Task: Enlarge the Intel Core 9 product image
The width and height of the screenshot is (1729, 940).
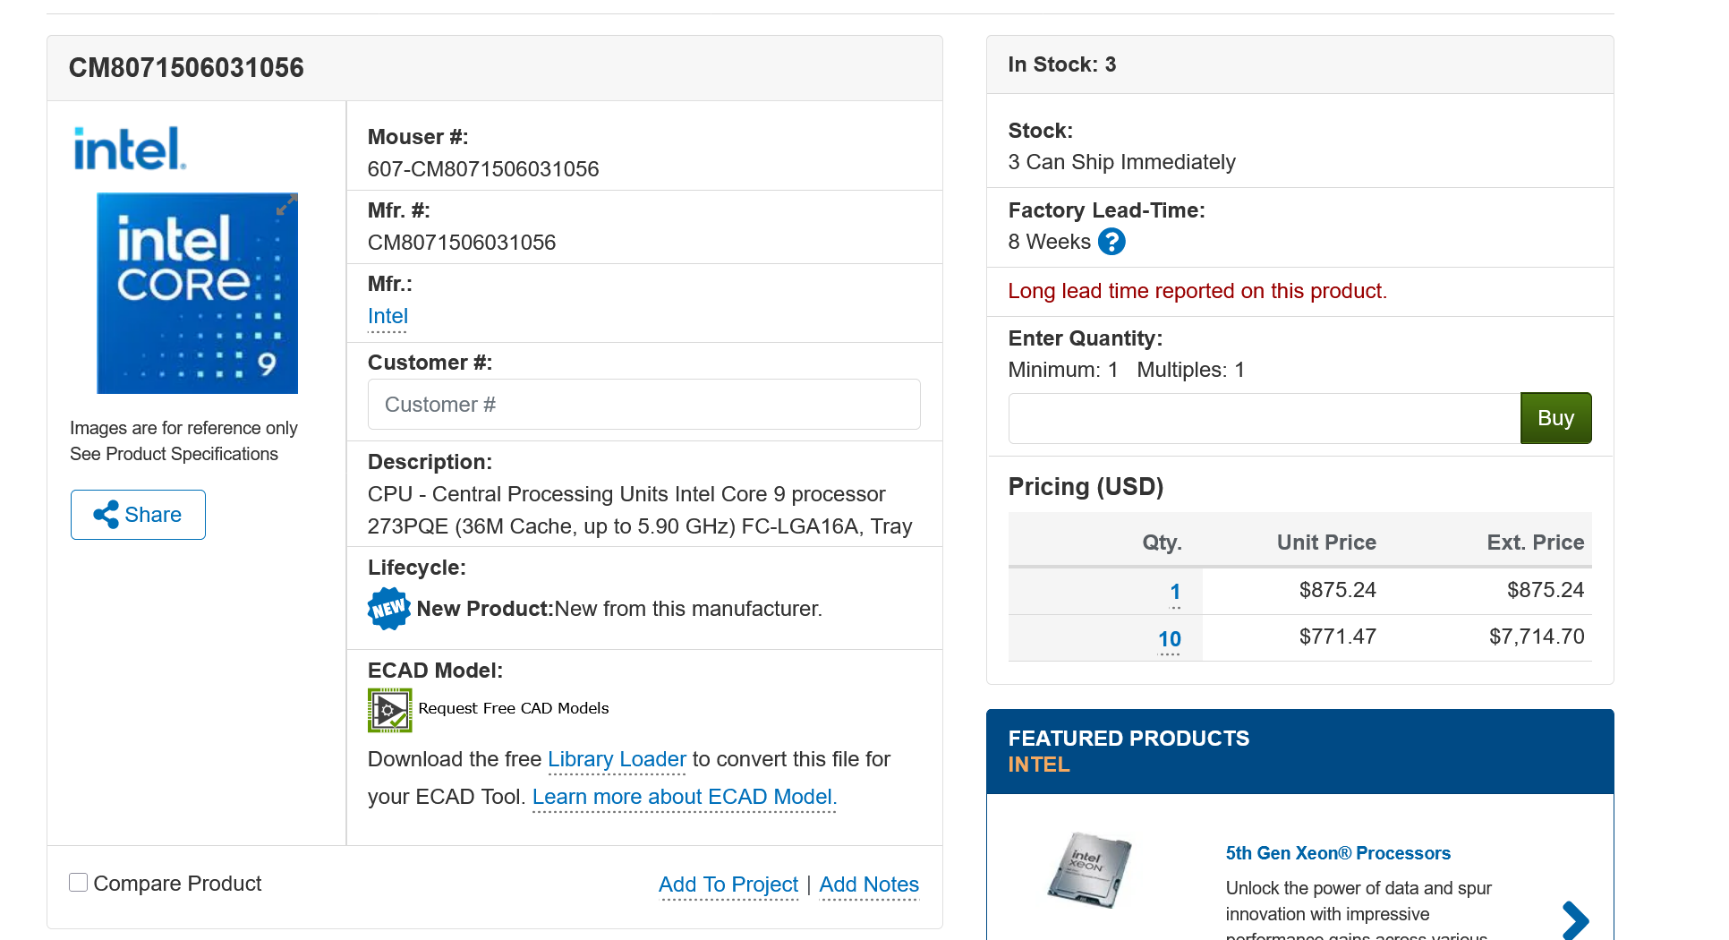Action: pyautogui.click(x=197, y=294)
